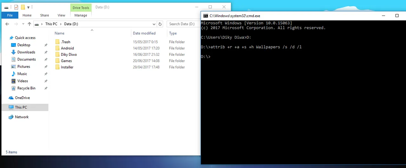Maximize the cmd.exe window

397,16
